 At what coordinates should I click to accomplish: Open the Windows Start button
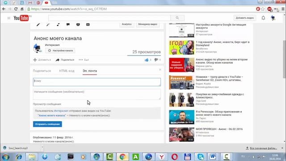click(x=6, y=157)
